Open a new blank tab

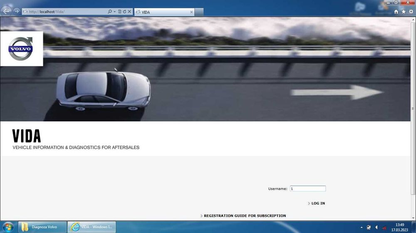tap(199, 12)
